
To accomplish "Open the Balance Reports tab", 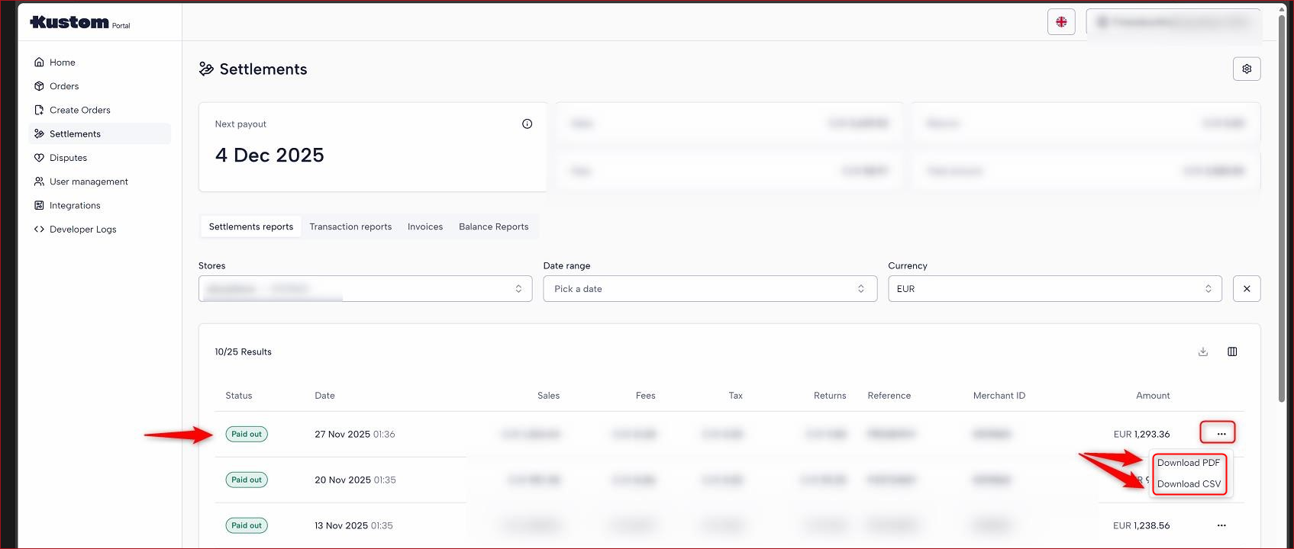I will click(x=493, y=226).
